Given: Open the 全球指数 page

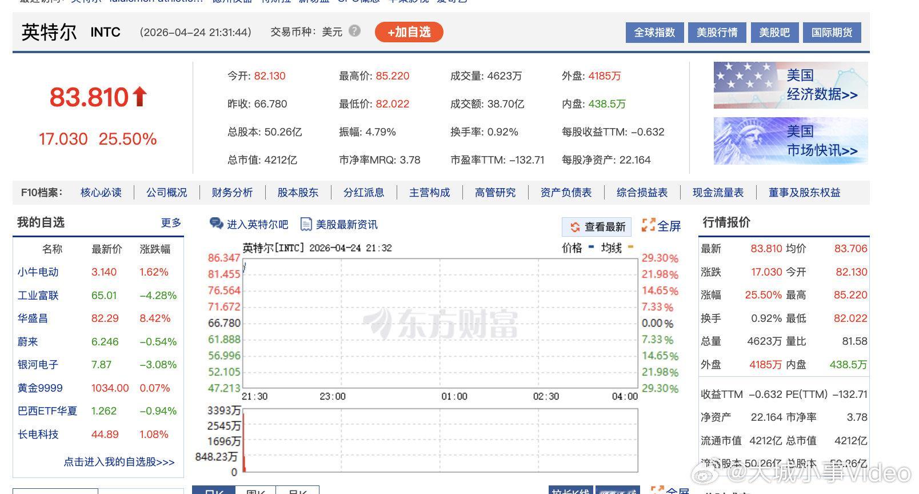Looking at the screenshot, I should click(654, 33).
